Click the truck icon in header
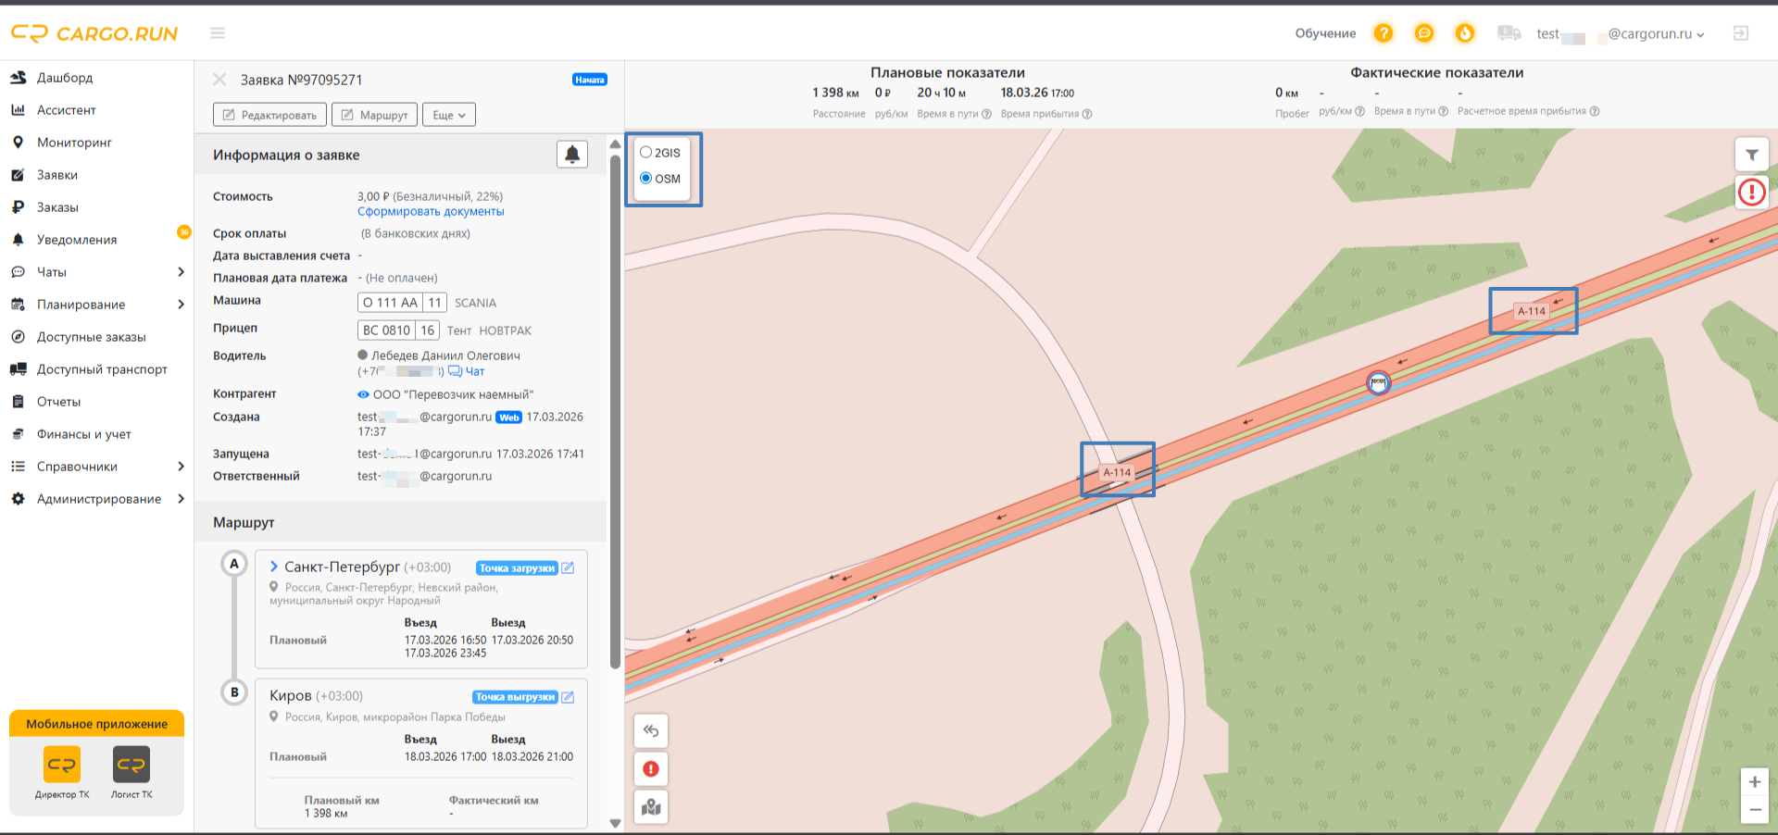The width and height of the screenshot is (1778, 835). click(x=1509, y=33)
